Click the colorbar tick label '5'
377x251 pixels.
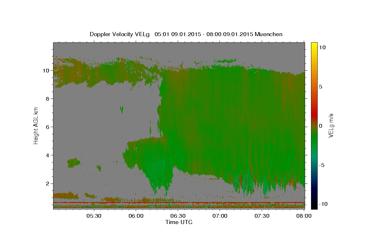[x=321, y=87]
